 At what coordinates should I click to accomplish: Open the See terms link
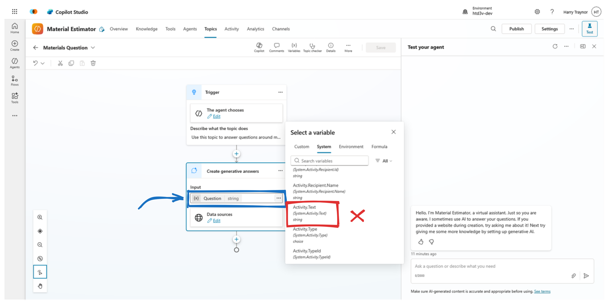pyautogui.click(x=542, y=291)
